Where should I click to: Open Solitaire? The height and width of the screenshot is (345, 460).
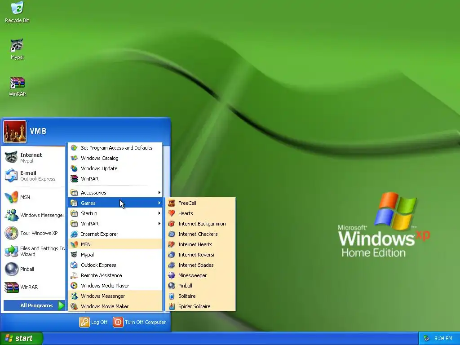[201, 296]
